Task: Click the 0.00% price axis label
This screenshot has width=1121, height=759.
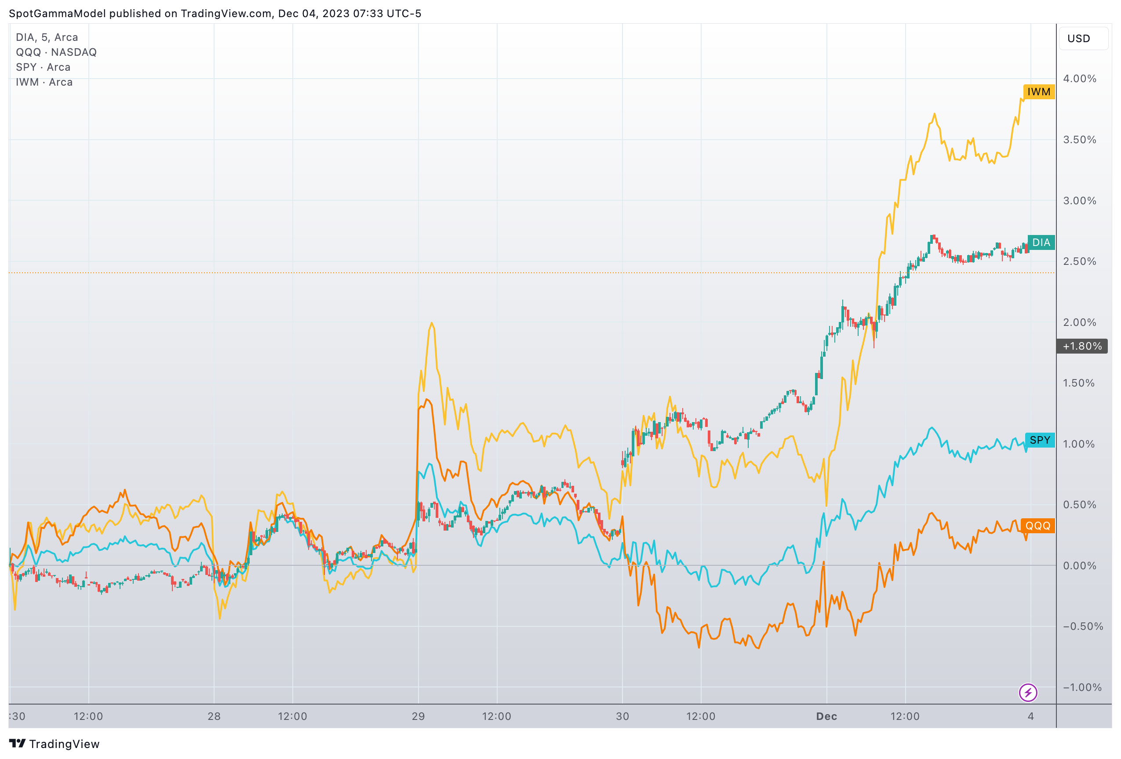Action: click(1080, 565)
